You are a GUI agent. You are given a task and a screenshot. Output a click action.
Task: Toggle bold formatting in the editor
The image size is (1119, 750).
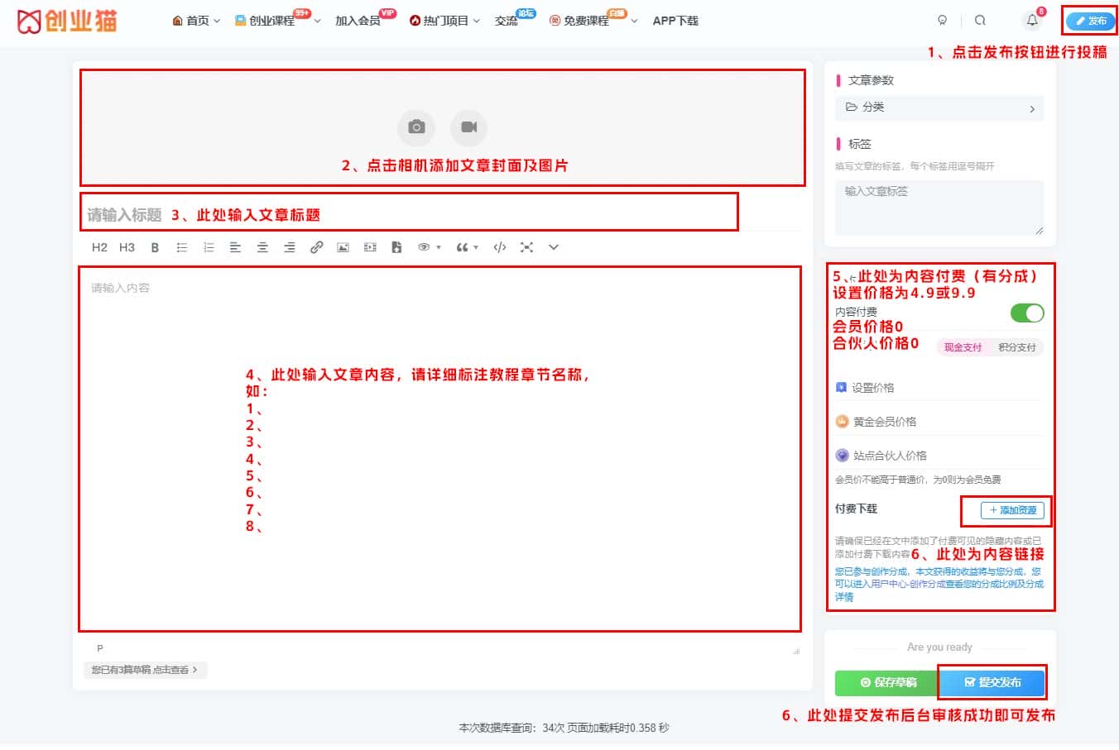[x=155, y=246]
